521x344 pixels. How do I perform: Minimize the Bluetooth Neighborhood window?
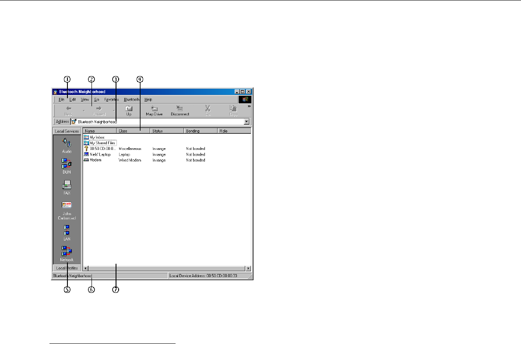[x=237, y=92]
